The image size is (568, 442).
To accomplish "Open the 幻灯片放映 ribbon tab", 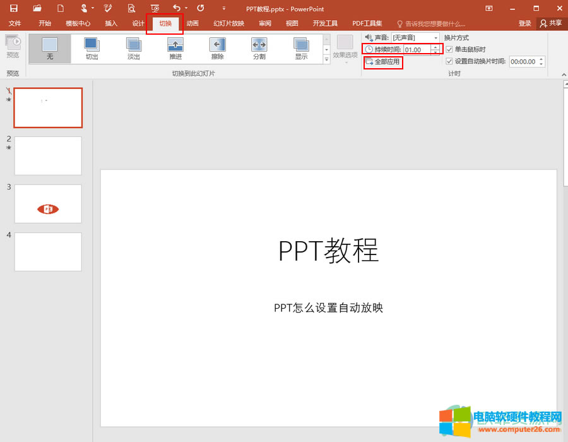I will click(x=228, y=23).
